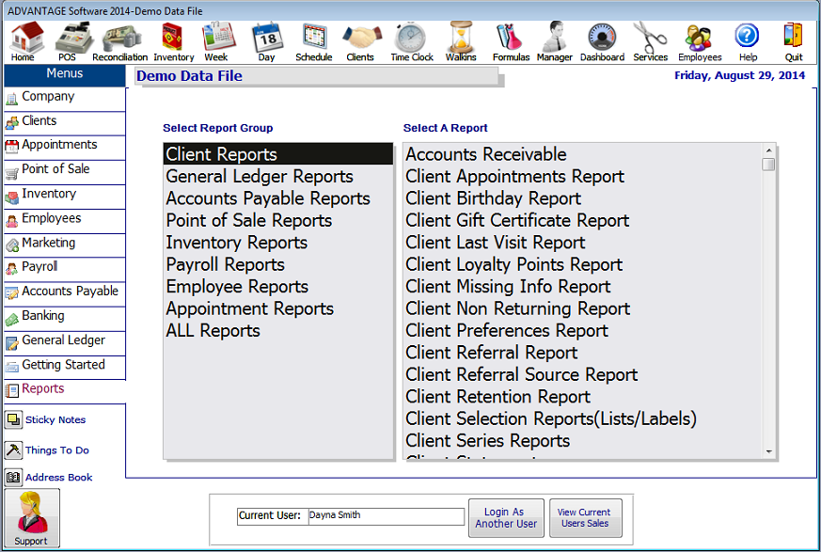Choose the Client Gift Certificate Report
Image resolution: width=821 pixels, height=552 pixels.
coord(583,220)
